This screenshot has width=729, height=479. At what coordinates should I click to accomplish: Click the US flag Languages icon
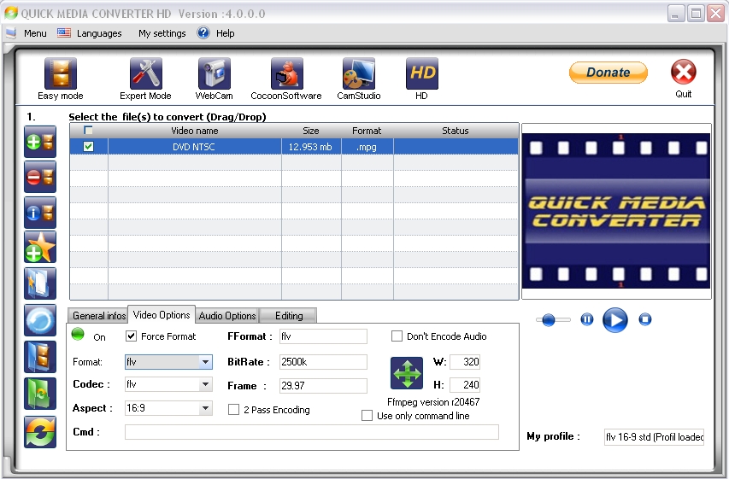pyautogui.click(x=64, y=33)
